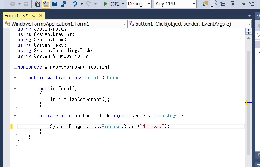Pin the Form1.cs tab with pin icon

[x=34, y=16]
